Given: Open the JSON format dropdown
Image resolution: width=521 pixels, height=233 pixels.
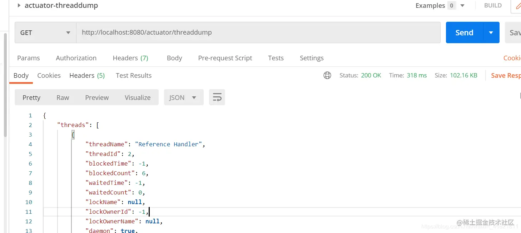Looking at the screenshot, I should (184, 97).
